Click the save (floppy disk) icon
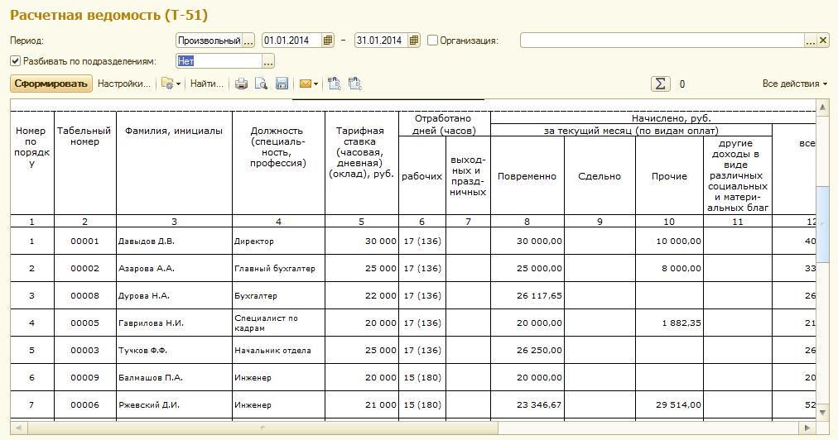Viewport: 838px width, 440px height. point(282,84)
